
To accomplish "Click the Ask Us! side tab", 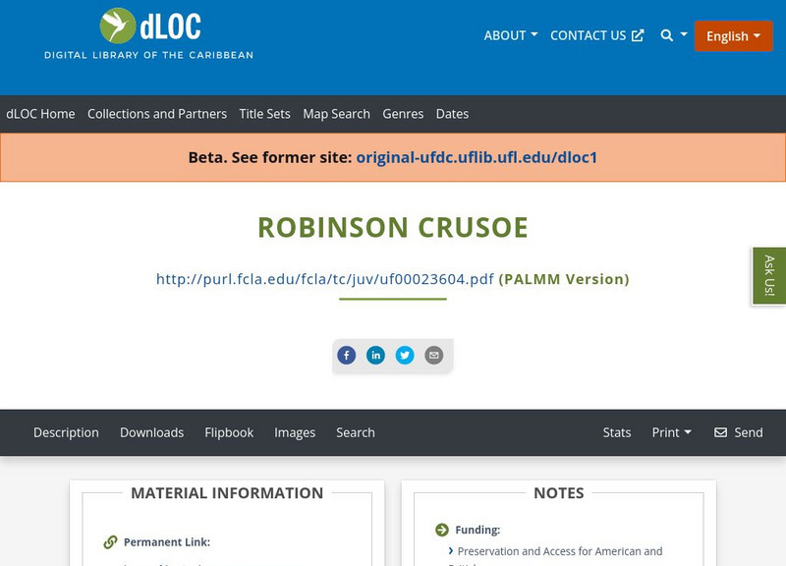I will coord(769,276).
